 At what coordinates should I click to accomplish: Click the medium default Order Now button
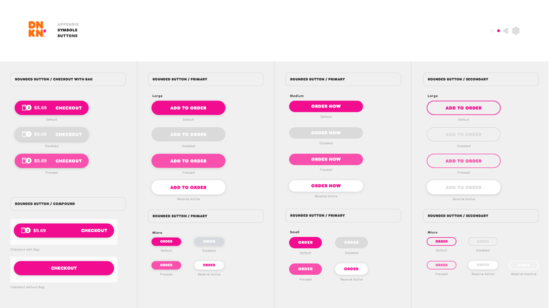(x=326, y=107)
